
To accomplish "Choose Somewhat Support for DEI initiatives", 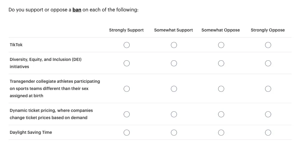I will (174, 63).
